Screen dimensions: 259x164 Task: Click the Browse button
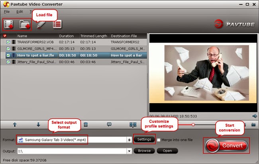tap(144, 150)
